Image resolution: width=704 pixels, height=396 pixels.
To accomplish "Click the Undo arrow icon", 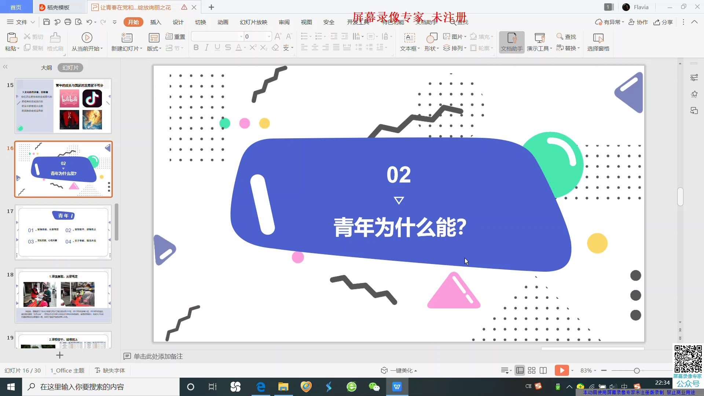I will pos(89,22).
